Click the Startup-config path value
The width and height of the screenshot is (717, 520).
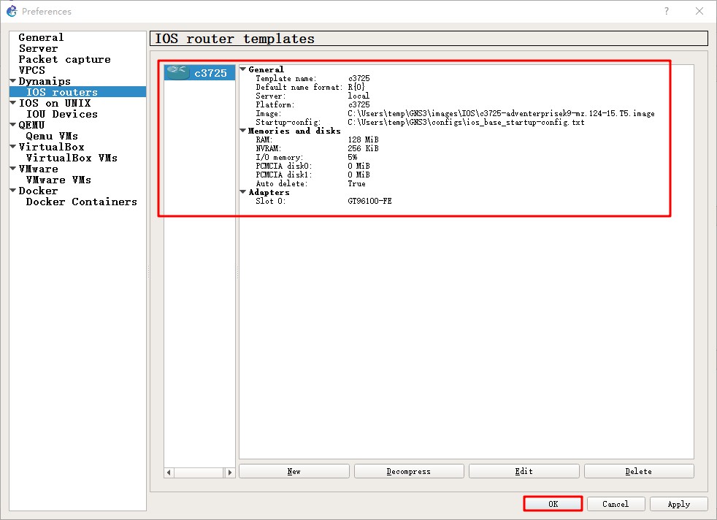click(466, 122)
